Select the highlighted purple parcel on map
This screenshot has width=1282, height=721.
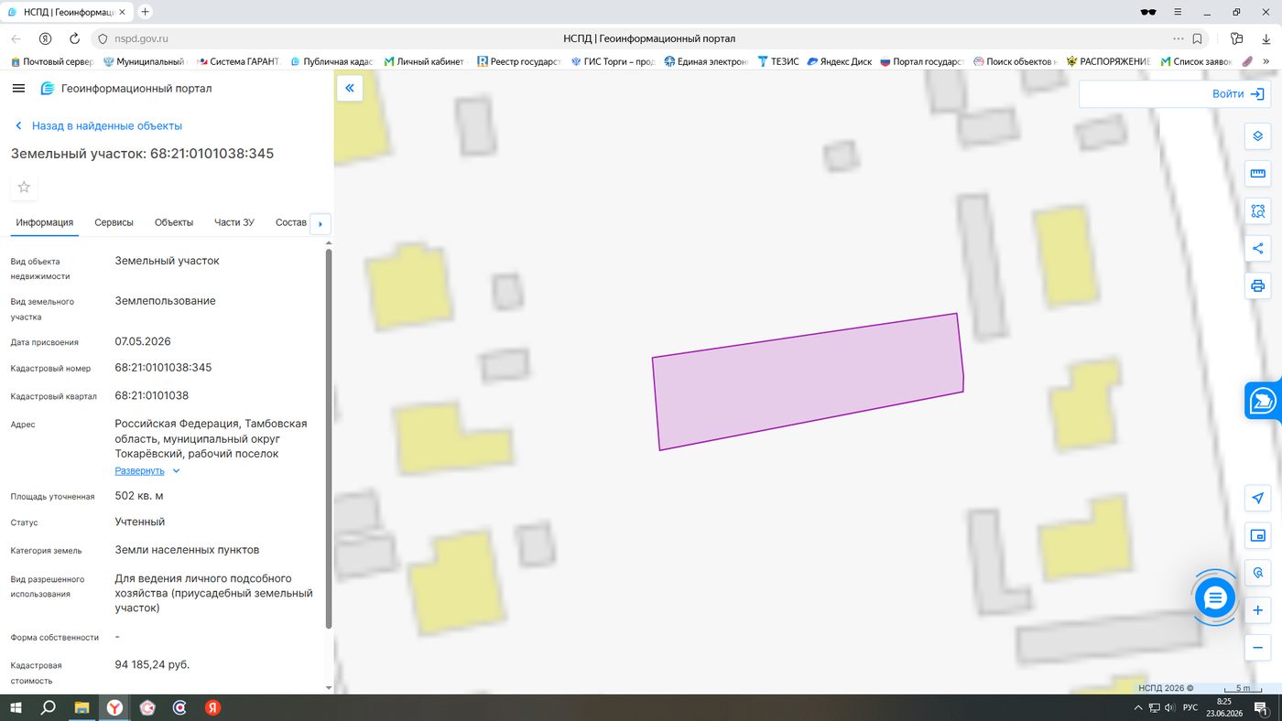pyautogui.click(x=808, y=382)
